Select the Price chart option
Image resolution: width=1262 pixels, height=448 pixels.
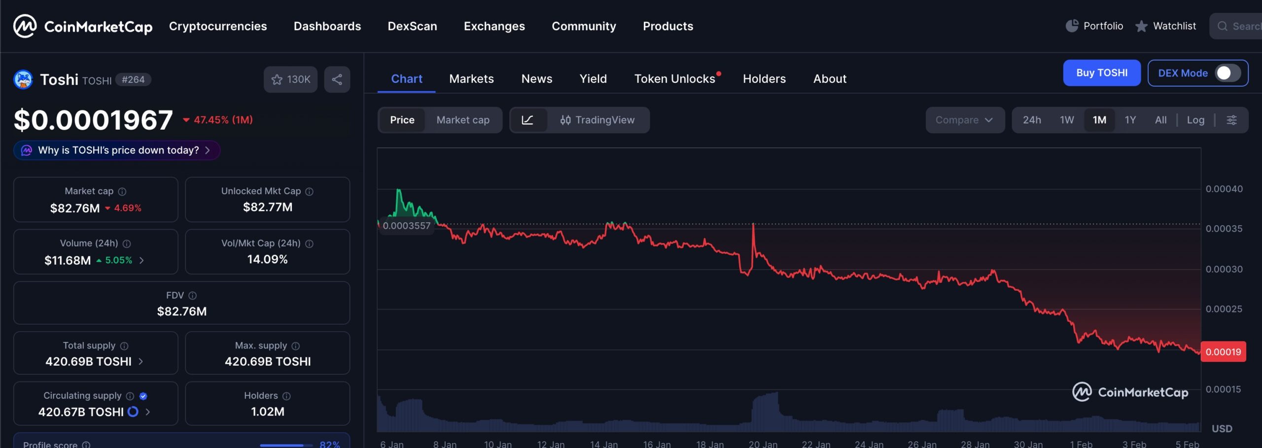402,120
